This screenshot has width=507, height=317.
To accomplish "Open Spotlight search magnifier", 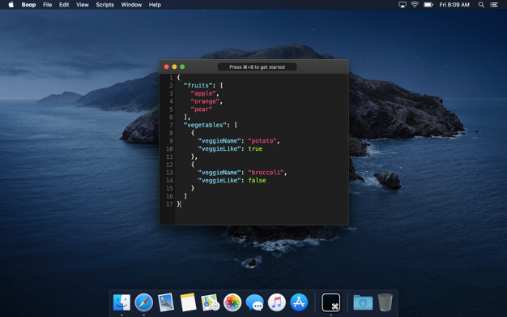I will 481,5.
